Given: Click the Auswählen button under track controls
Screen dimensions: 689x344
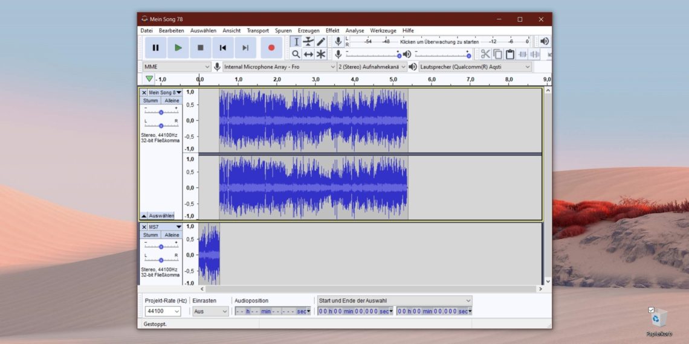Looking at the screenshot, I should point(161,215).
